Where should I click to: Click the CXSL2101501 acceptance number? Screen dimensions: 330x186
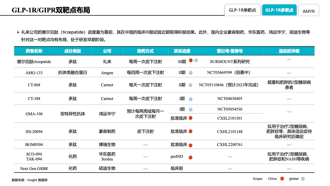230,118
